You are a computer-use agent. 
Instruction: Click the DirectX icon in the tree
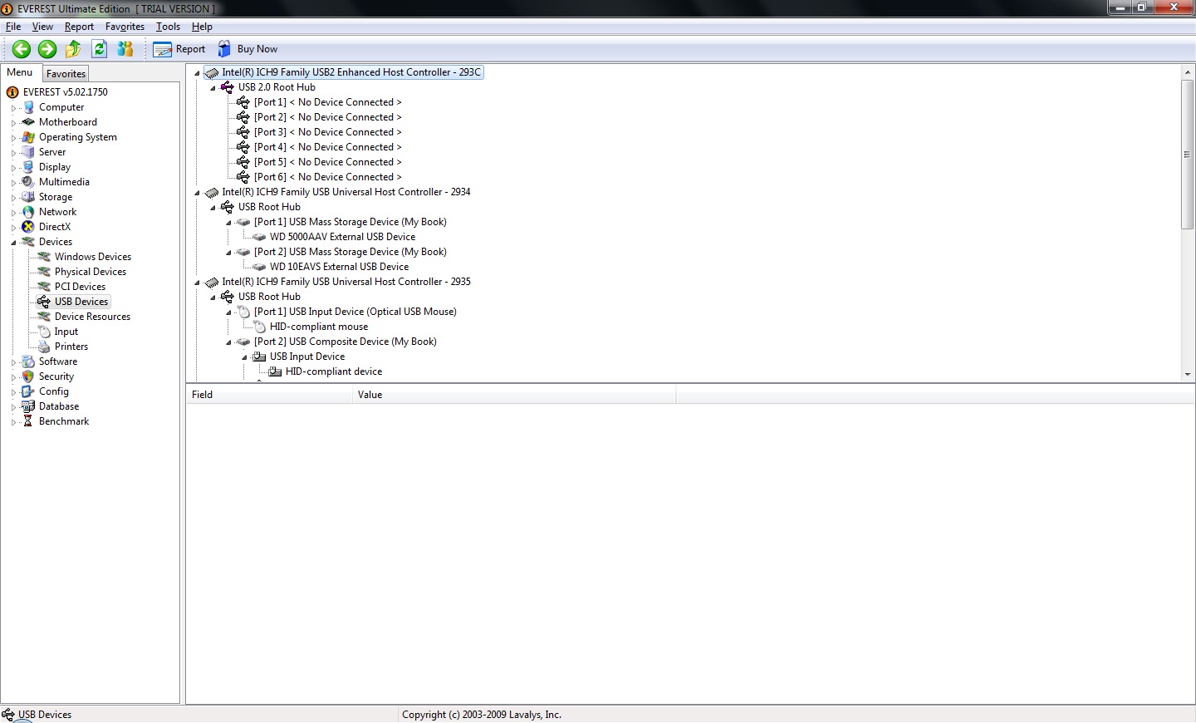point(28,227)
